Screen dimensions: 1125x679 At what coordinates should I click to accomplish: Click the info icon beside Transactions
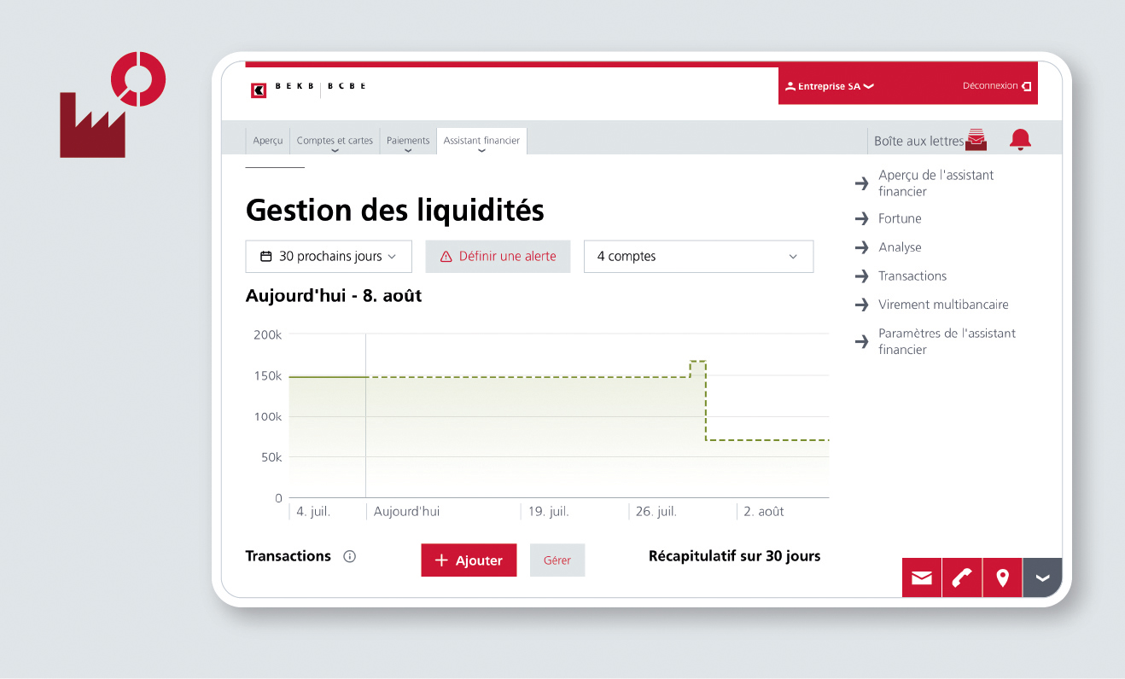(349, 557)
